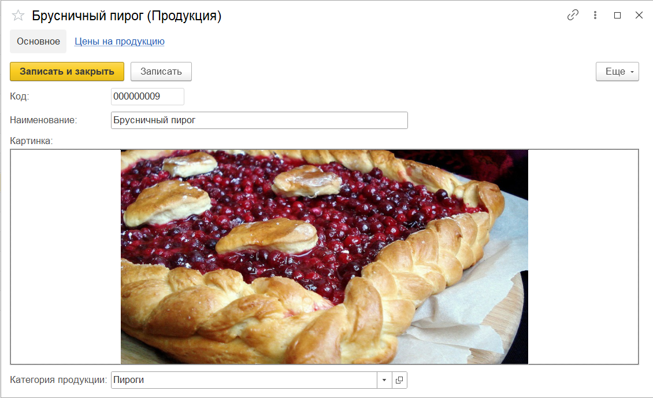Get a link to this item via the chain icon
The width and height of the screenshot is (653, 398).
(573, 16)
